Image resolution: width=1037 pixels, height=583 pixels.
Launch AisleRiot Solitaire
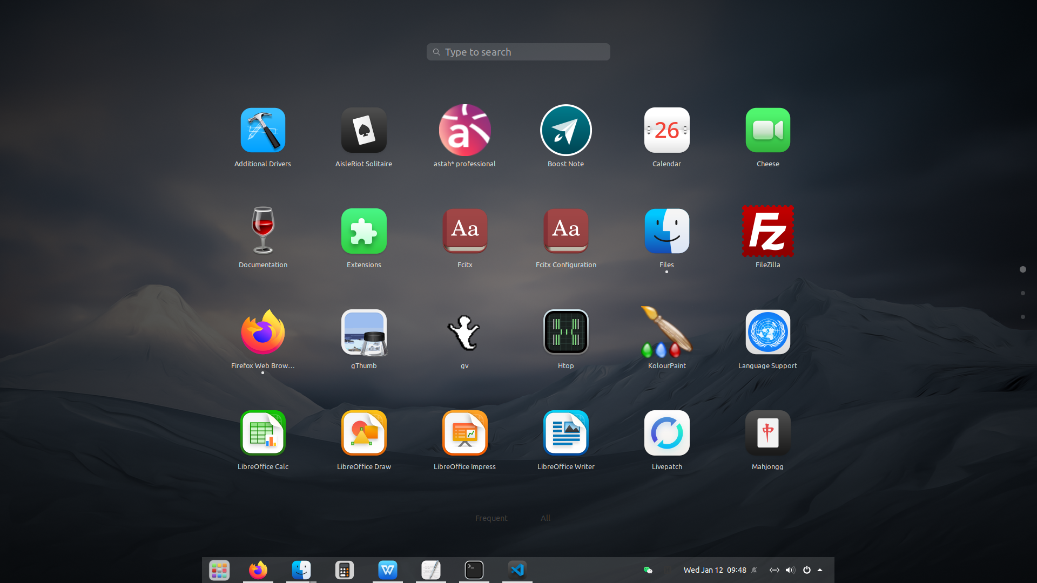point(363,130)
